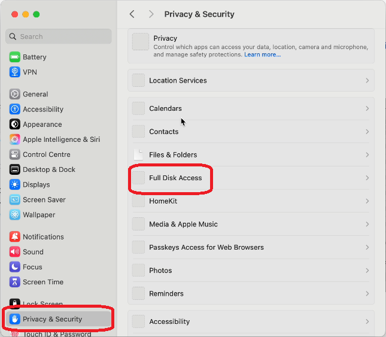Image resolution: width=386 pixels, height=337 pixels.
Task: Click the Focus label in sidebar
Action: click(32, 267)
